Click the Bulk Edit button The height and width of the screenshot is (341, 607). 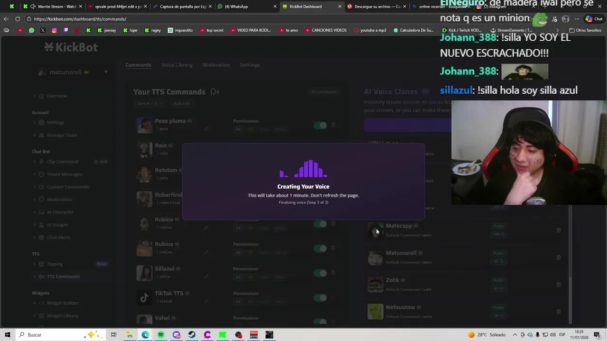click(x=182, y=103)
